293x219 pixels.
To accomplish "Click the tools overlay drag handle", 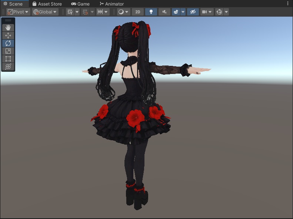I will 8,20.
